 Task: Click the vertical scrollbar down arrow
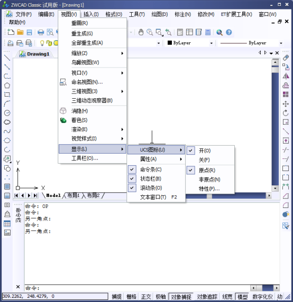coord(275,188)
